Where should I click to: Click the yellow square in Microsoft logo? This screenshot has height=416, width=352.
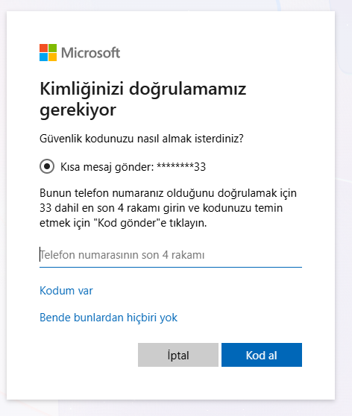point(52,57)
